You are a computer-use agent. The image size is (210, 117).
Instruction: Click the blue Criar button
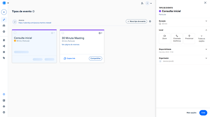coord(203,113)
